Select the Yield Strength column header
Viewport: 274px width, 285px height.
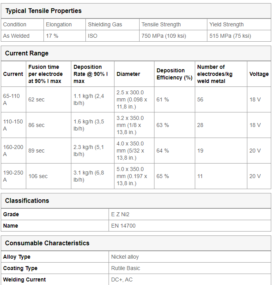(239, 24)
